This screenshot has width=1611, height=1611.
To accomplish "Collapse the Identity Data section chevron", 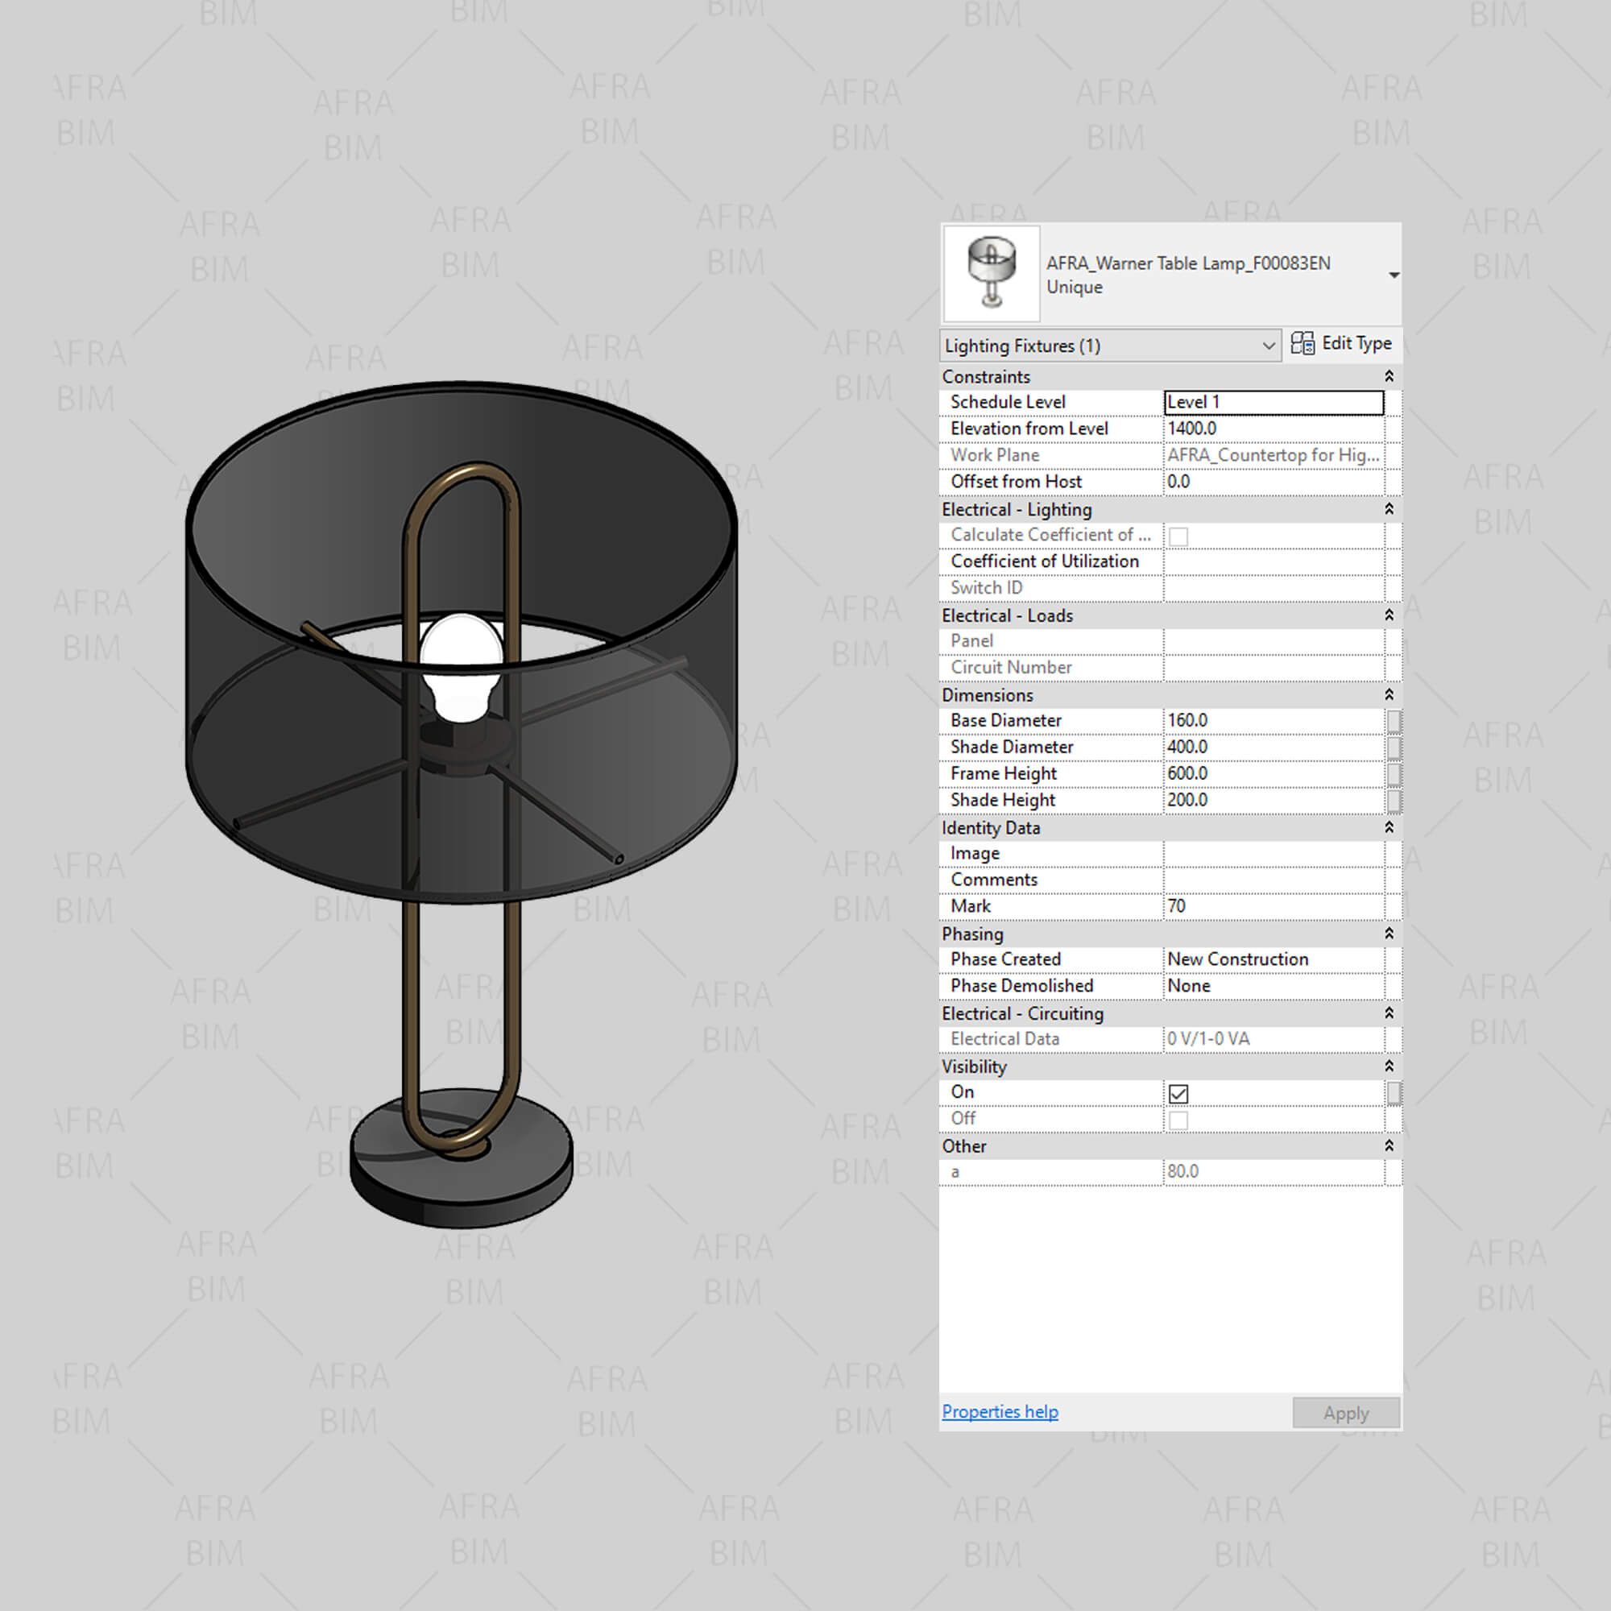I will coord(1389,828).
